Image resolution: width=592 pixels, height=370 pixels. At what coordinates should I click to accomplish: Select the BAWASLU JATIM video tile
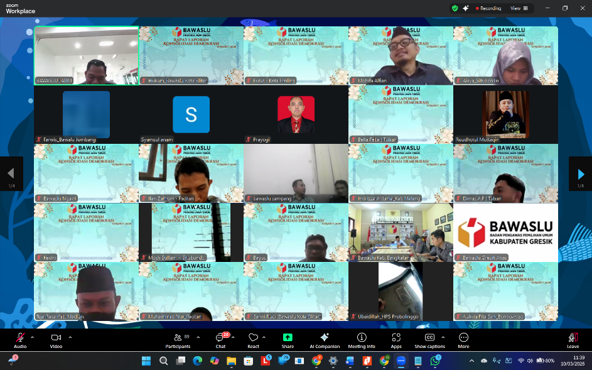pyautogui.click(x=87, y=55)
